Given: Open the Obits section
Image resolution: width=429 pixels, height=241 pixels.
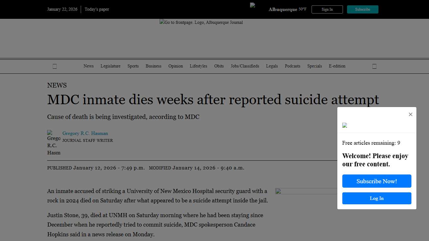Looking at the screenshot, I should click(219, 66).
